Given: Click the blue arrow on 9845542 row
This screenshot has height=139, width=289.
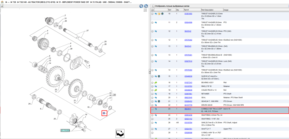Looking at the screenshot, I should click(x=156, y=31).
